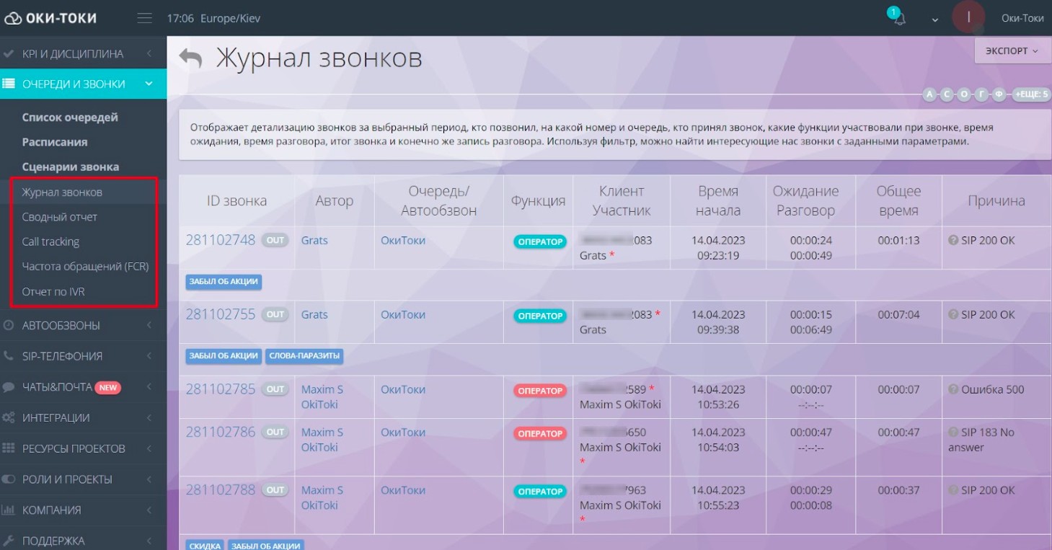Screen dimensions: 1052x550
Task: Open call ID 281102748 link
Action: [x=221, y=240]
